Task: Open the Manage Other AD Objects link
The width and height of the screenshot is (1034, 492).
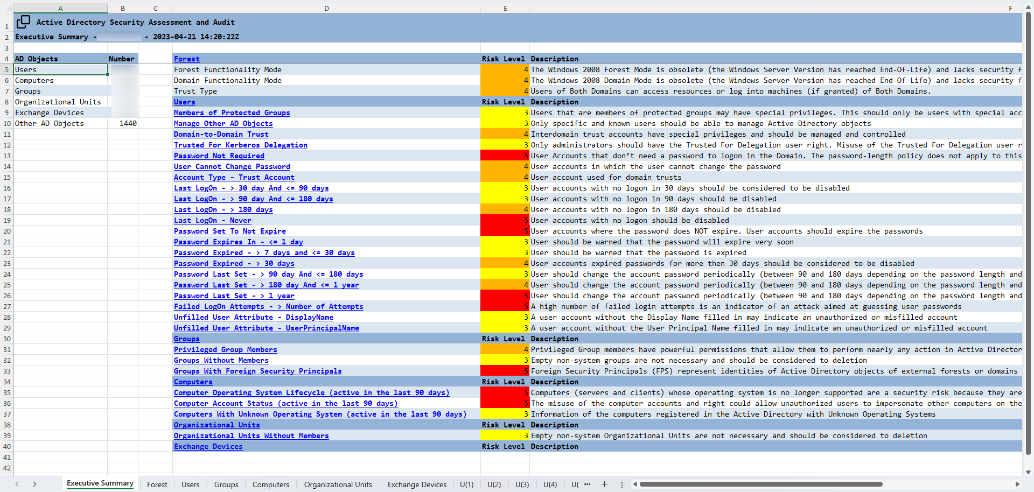Action: tap(223, 123)
